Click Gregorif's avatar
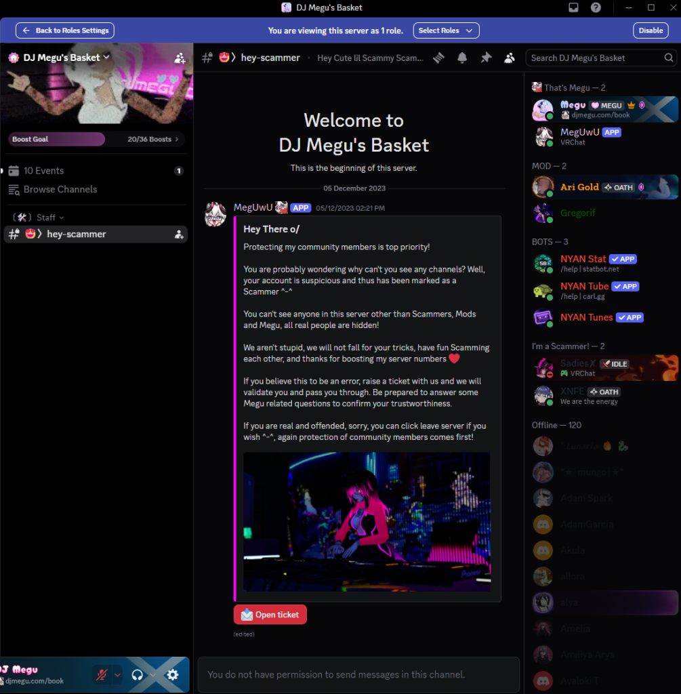Viewport: 681px width, 694px height. point(543,213)
